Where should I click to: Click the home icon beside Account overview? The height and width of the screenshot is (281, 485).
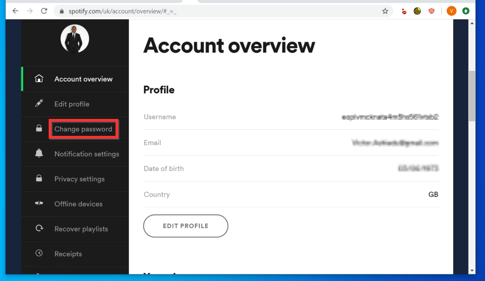(x=39, y=79)
